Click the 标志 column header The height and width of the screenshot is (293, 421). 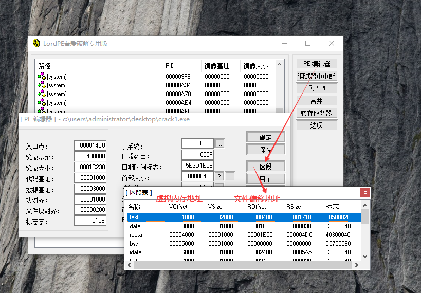point(341,207)
